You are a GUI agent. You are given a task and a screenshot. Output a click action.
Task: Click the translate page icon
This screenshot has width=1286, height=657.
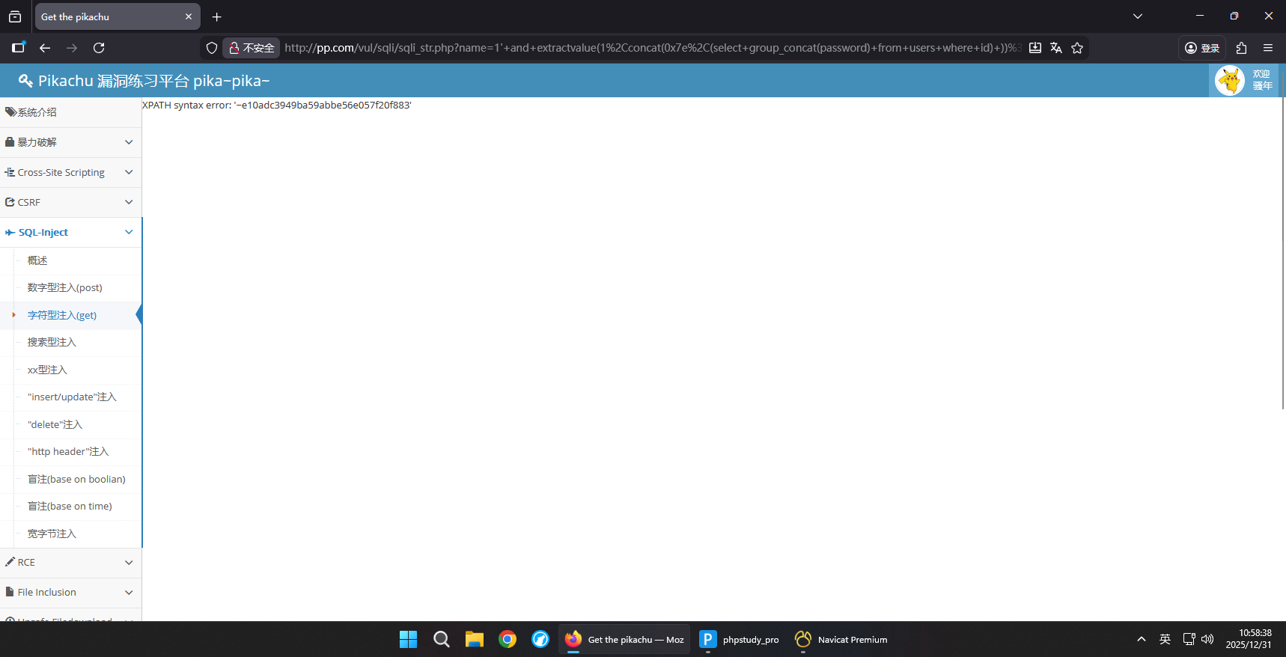click(x=1056, y=48)
